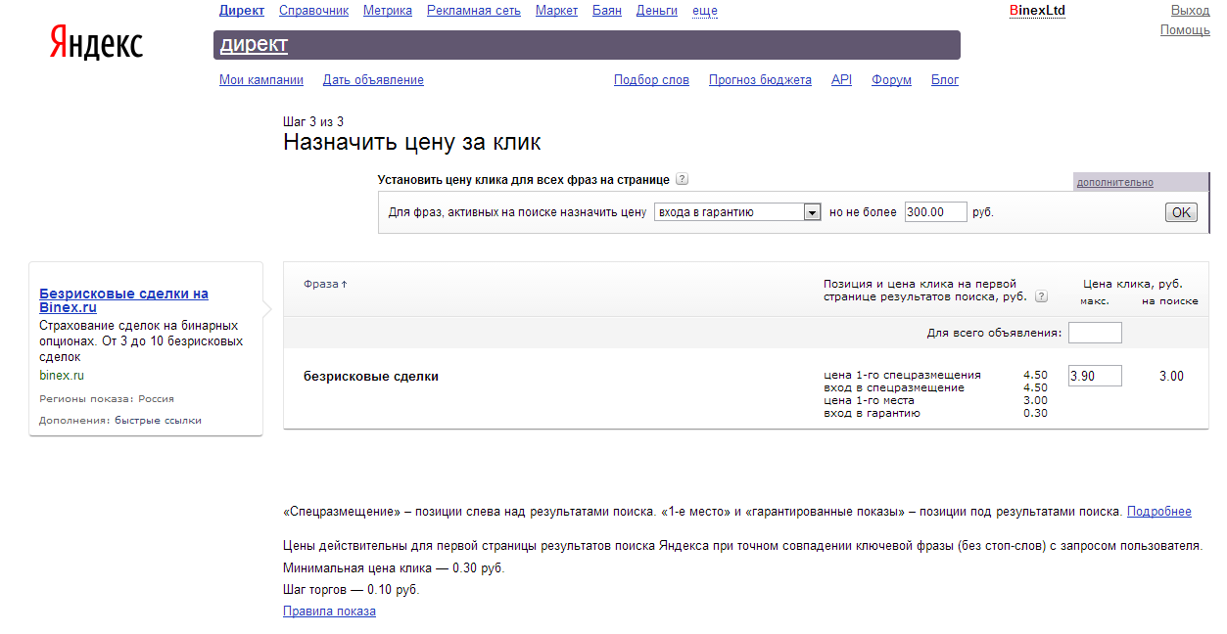Open ad title 'Безрисковые сделки на Binex.ru'
Image resolution: width=1227 pixels, height=634 pixels.
click(123, 300)
